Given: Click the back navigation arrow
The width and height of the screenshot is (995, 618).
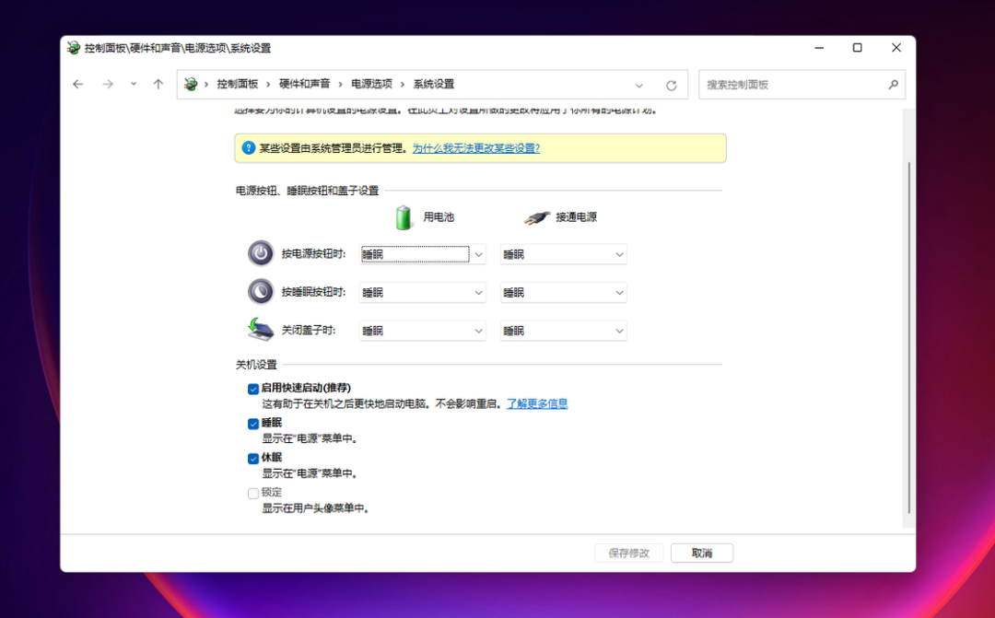Looking at the screenshot, I should [x=78, y=85].
